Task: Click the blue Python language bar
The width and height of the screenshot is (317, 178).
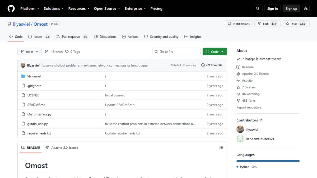Action: coord(268,161)
